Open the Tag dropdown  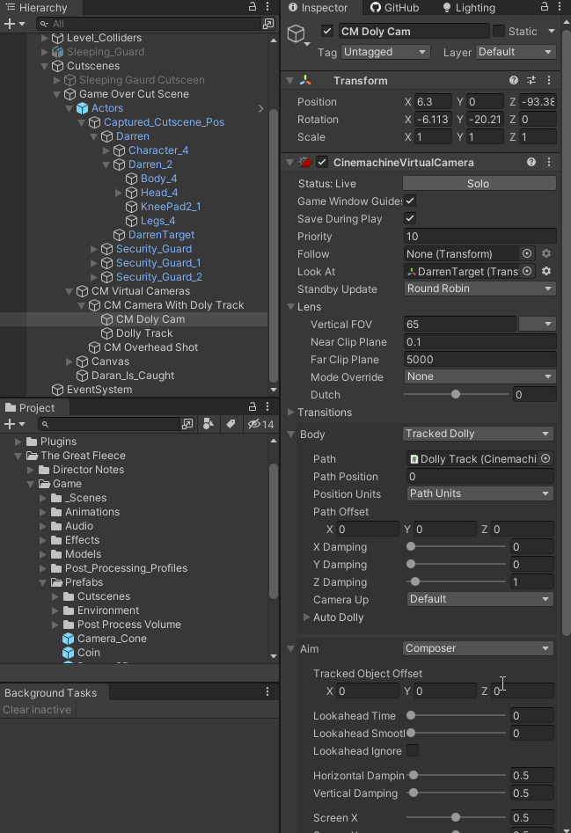click(385, 52)
